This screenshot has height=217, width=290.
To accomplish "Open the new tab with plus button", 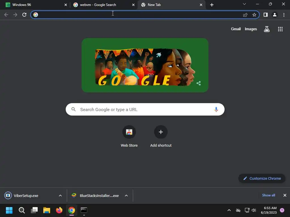I will (x=212, y=5).
